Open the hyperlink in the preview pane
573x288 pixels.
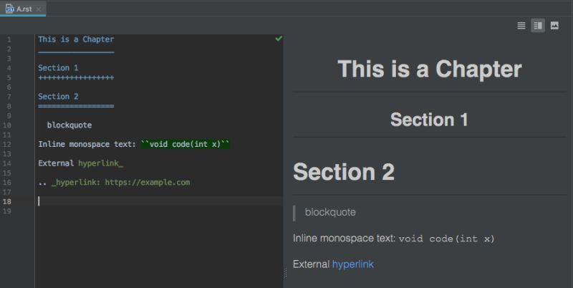(x=352, y=264)
